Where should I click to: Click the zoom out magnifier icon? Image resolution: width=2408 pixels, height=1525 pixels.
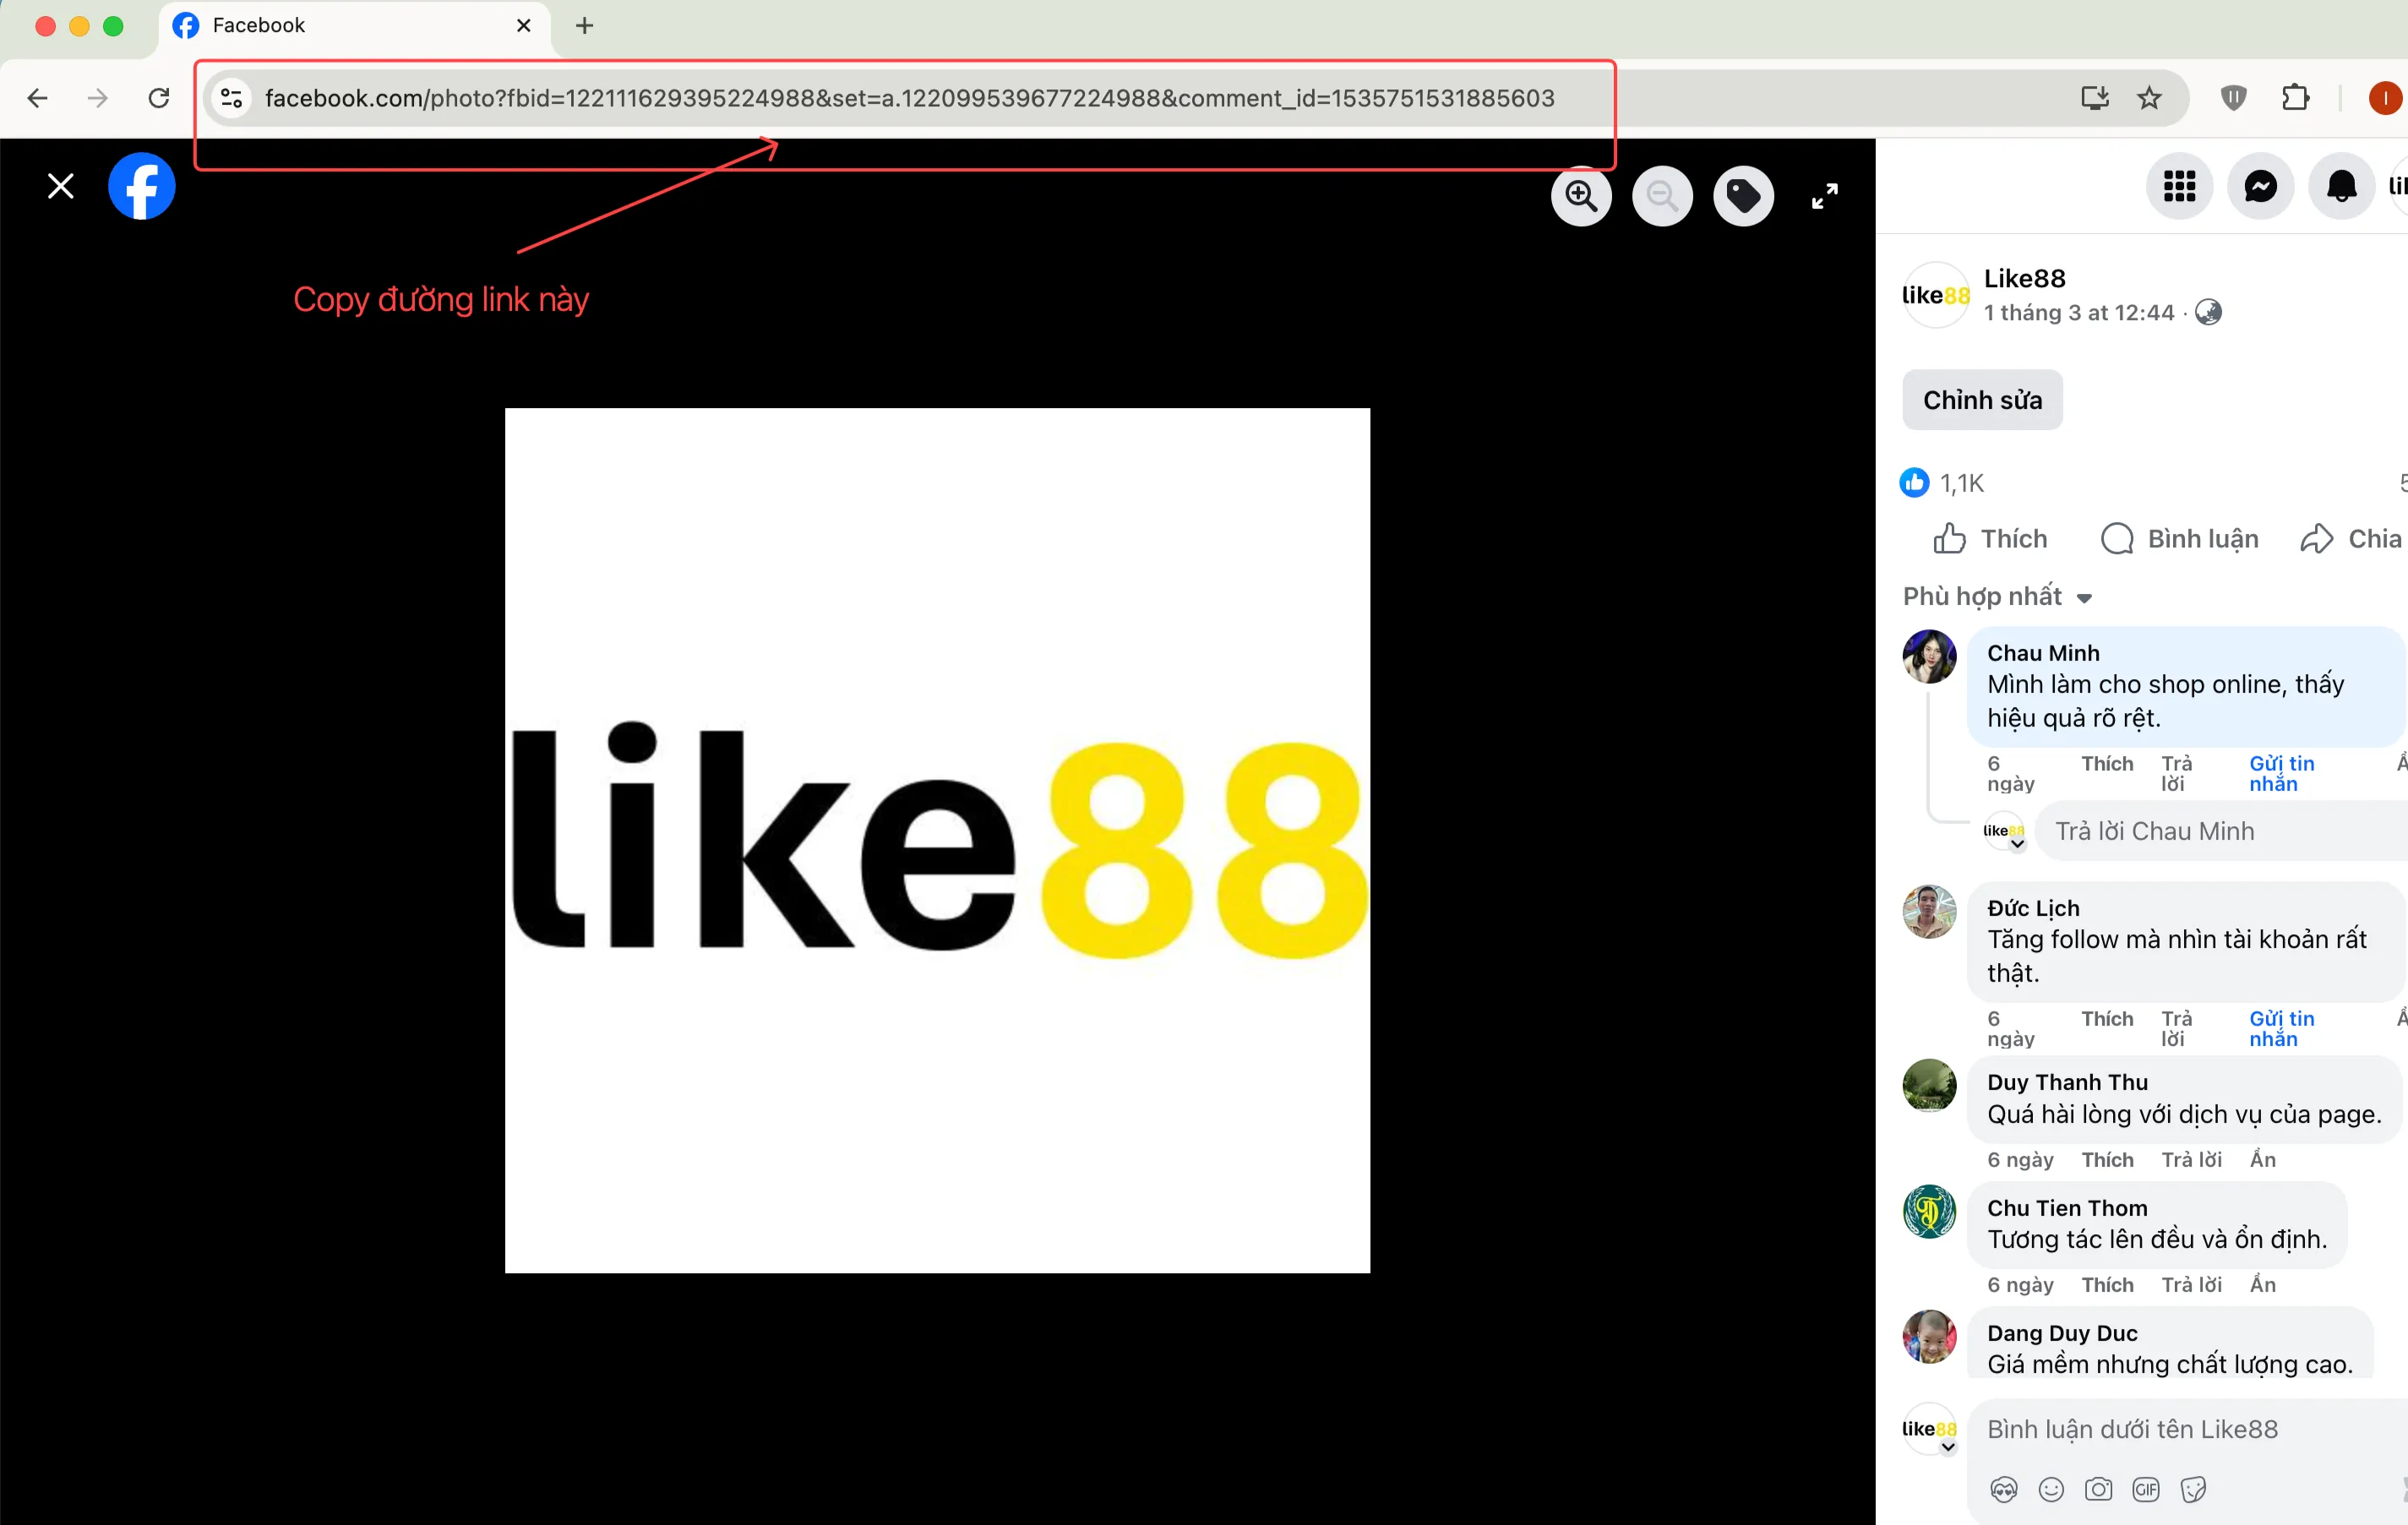1662,195
